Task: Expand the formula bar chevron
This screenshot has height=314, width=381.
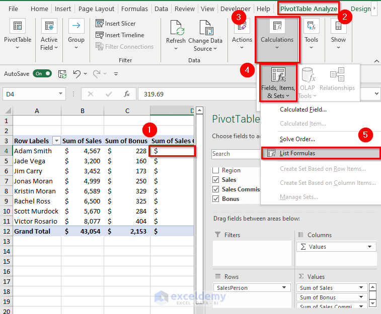Action: (x=376, y=93)
